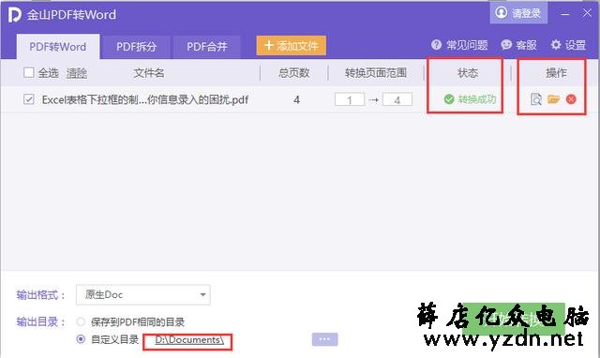Viewport: 600px width, 358px height.
Task: Click 清除 link
Action: (77, 73)
